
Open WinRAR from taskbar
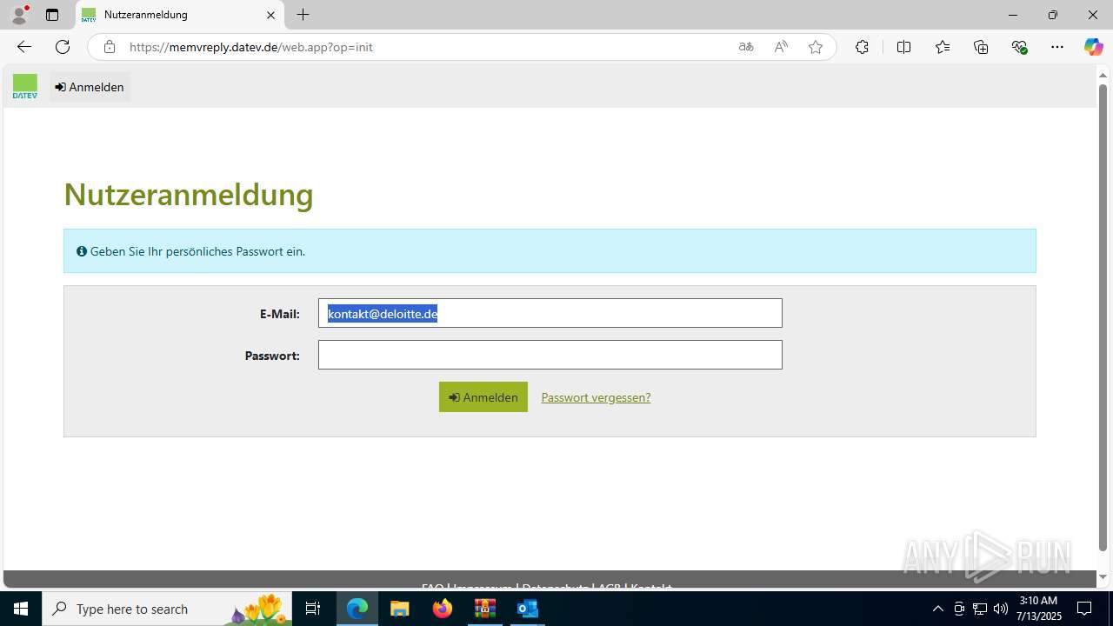pos(484,609)
